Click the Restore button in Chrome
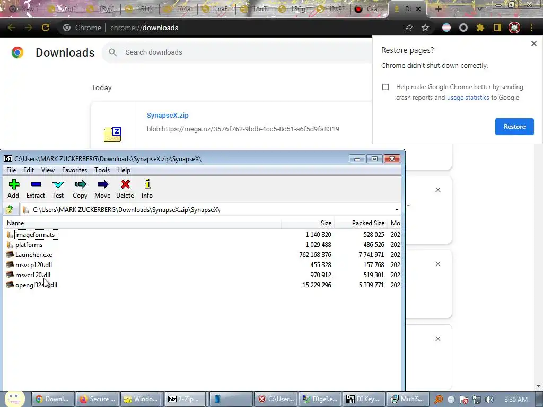 pos(514,127)
